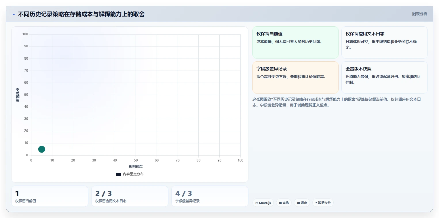Click the 图表分析 label in header

[x=419, y=14]
